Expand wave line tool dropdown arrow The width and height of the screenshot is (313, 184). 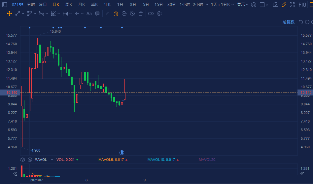(47, 14)
